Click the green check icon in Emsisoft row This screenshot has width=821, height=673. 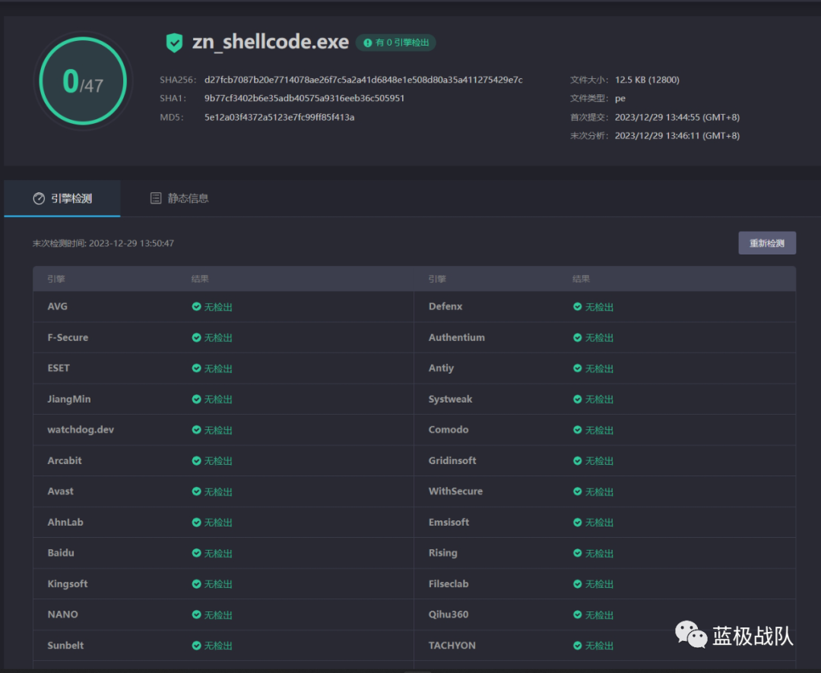tap(577, 523)
